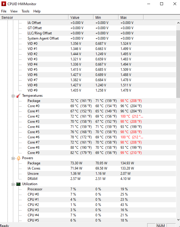Click the scroll up arrow

(x=178, y=23)
